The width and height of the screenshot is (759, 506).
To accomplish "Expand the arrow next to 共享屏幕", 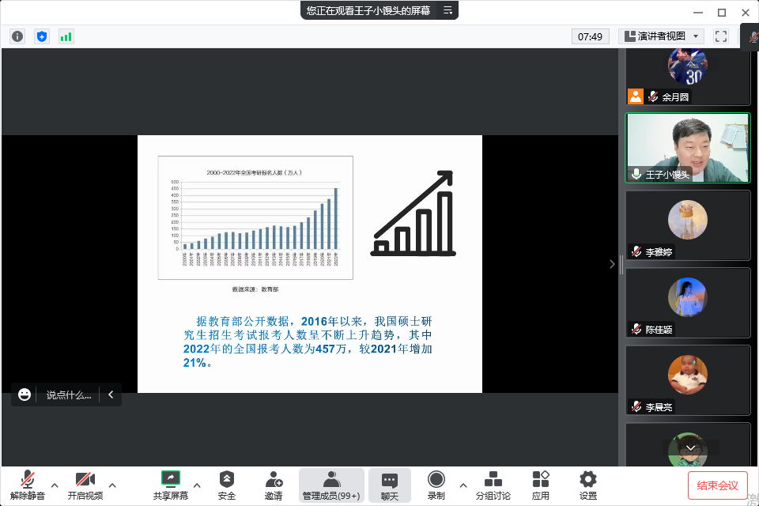I will (197, 485).
